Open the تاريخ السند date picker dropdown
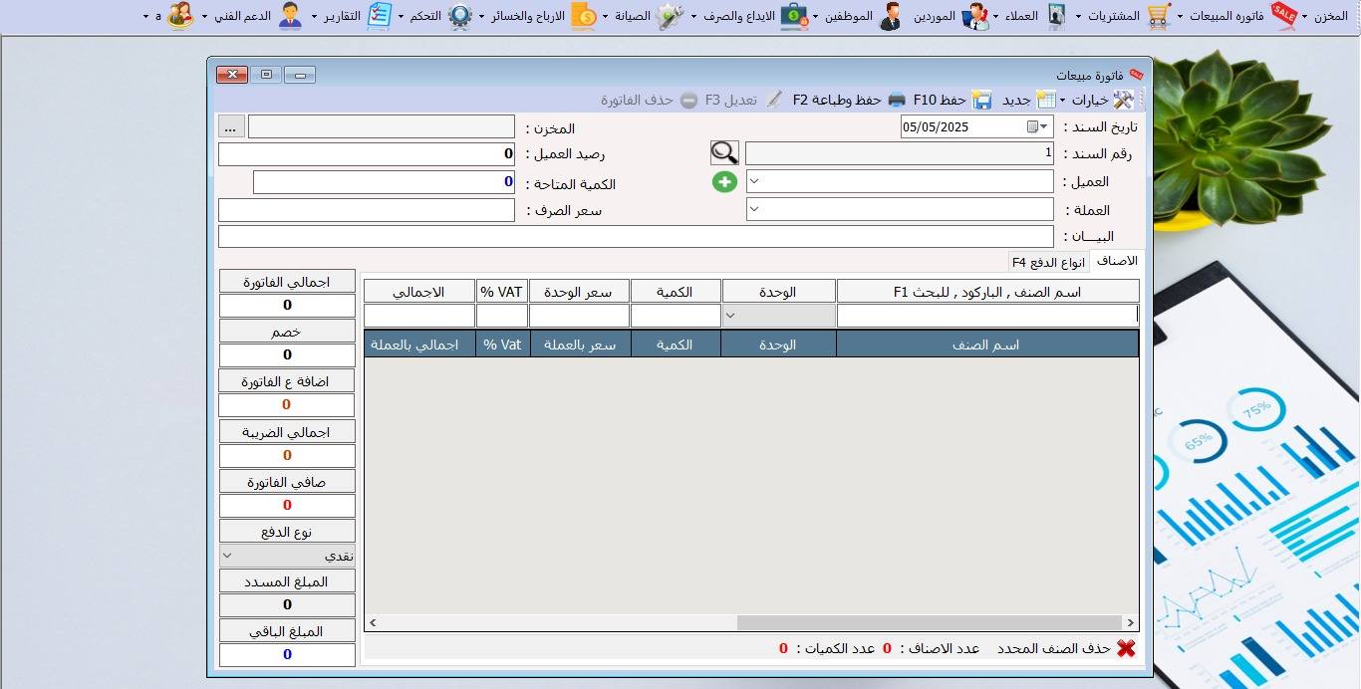This screenshot has height=689, width=1361. 1043,126
